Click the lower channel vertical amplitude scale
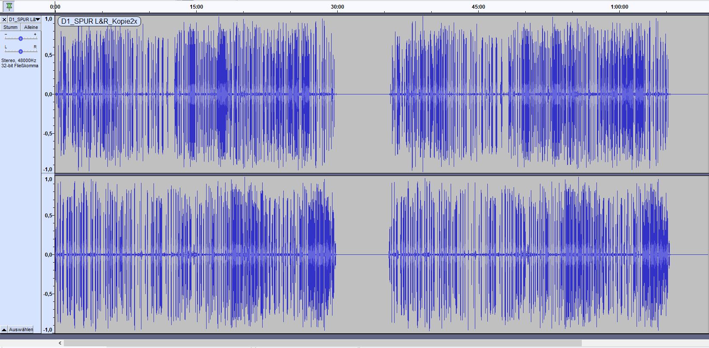Screen dimensions: 709x348 click(x=48, y=254)
